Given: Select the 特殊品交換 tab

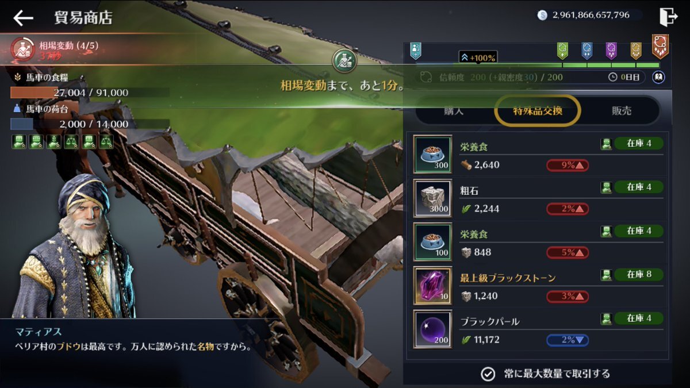Looking at the screenshot, I should [x=538, y=110].
